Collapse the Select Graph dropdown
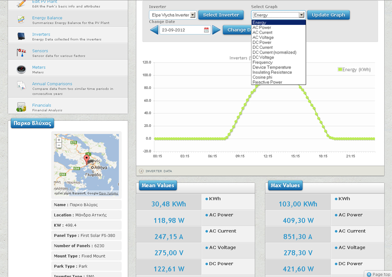Screen dimensions: 392x277 (x=301, y=15)
